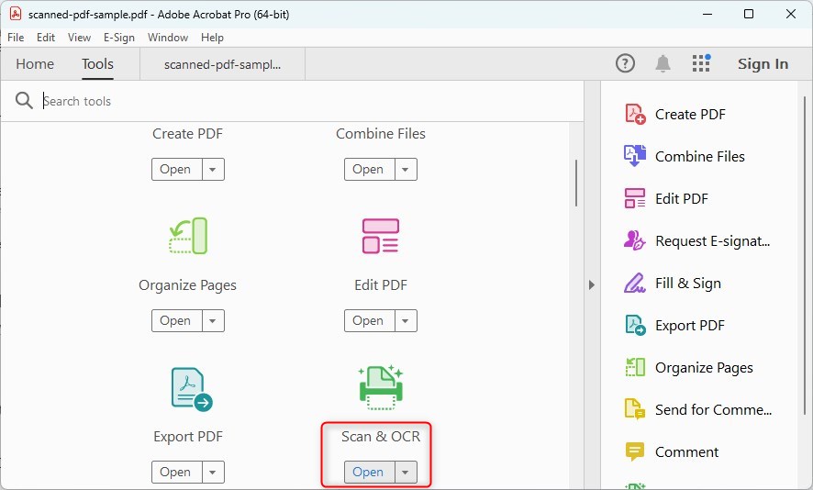
Task: Expand the Export PDF Open dropdown arrow
Action: click(213, 473)
